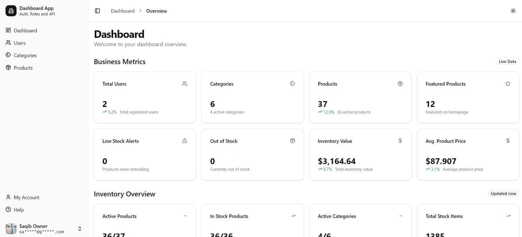Screen dimensions: 522x237
Task: Click 'Products need restocking' text
Action: tap(126, 169)
